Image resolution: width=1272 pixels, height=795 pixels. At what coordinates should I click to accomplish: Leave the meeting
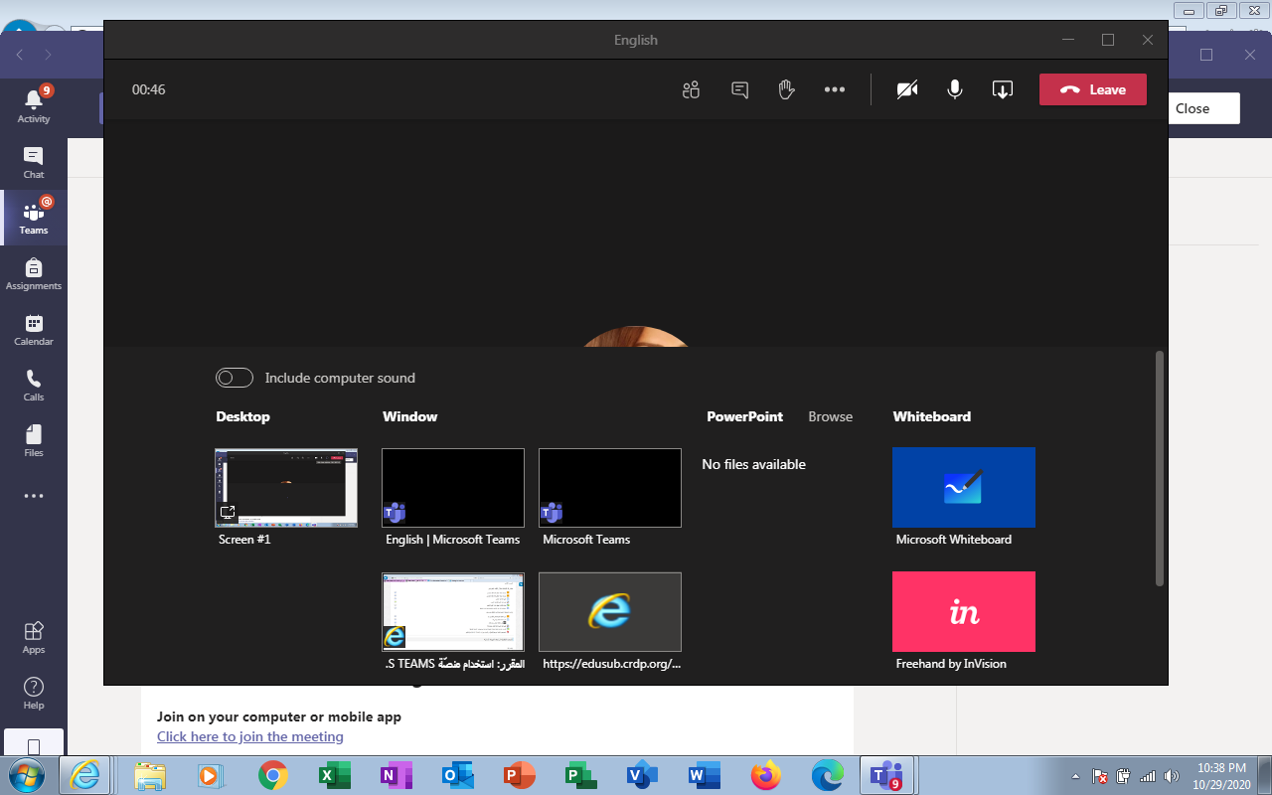coord(1093,89)
